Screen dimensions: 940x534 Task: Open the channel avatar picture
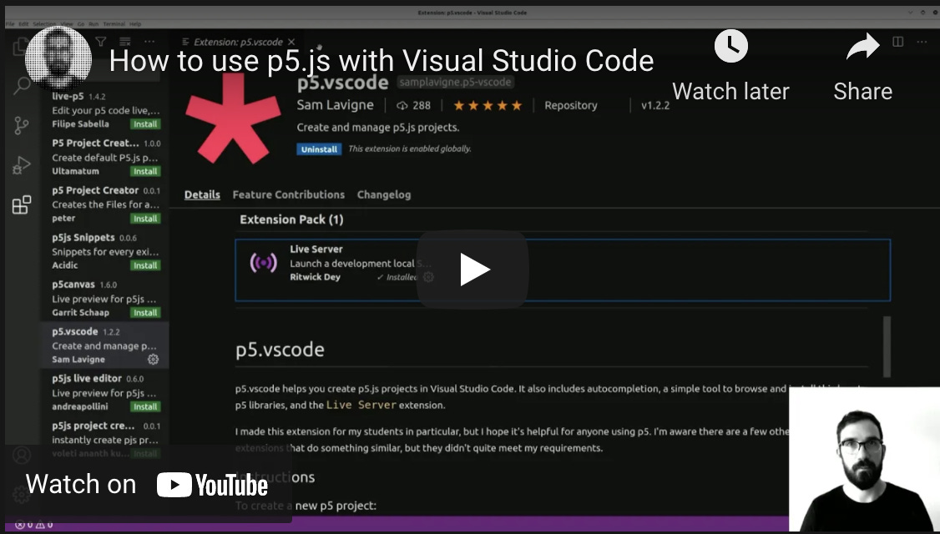[58, 59]
